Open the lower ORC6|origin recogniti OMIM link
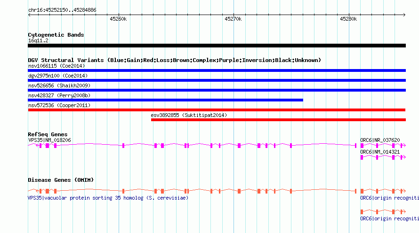This screenshot has height=233, width=419. (389, 218)
